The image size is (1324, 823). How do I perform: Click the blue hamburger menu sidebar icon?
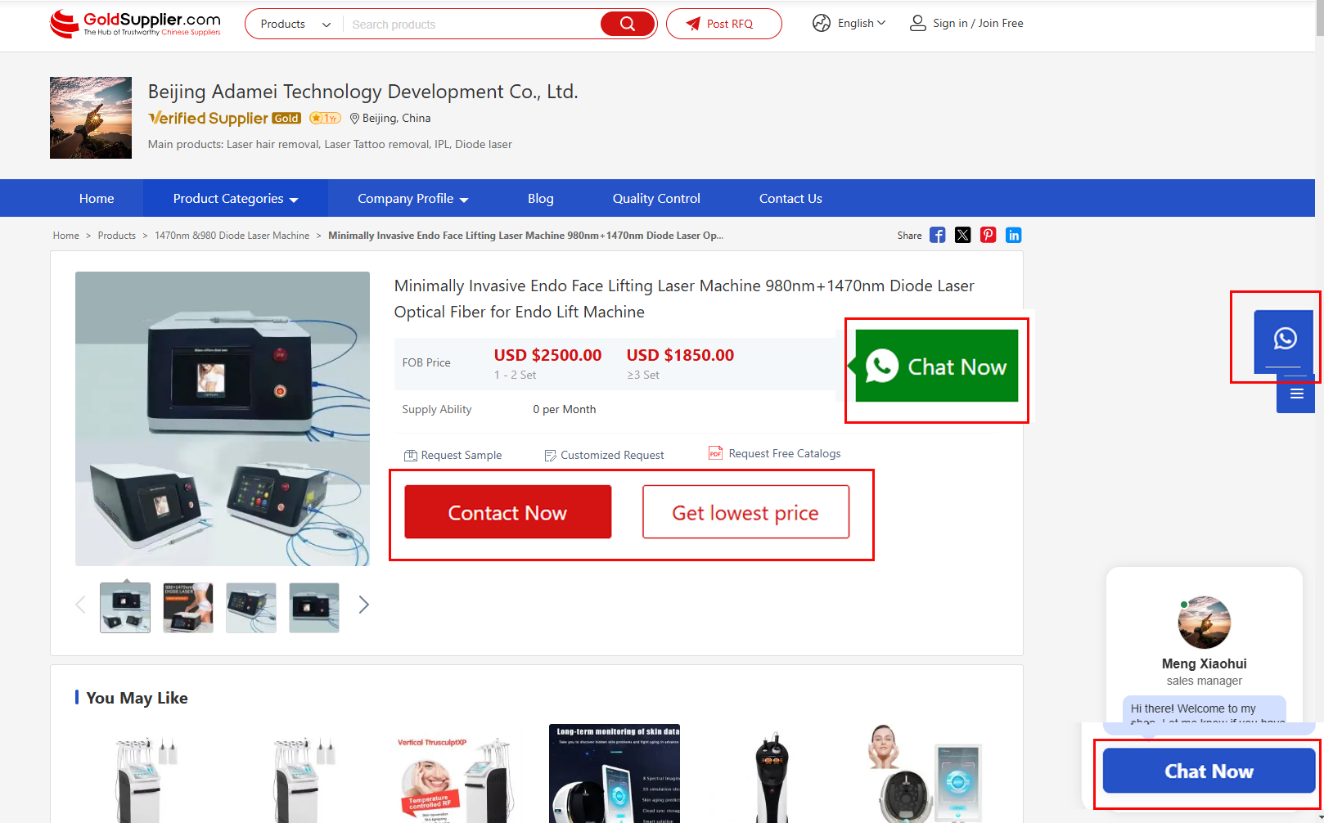[1296, 394]
